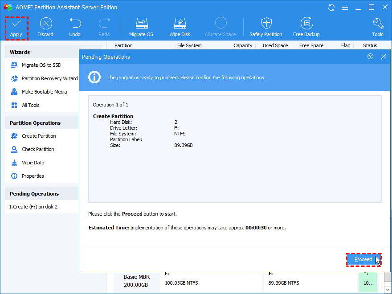Open the hamburger menu in title bar

345,8
